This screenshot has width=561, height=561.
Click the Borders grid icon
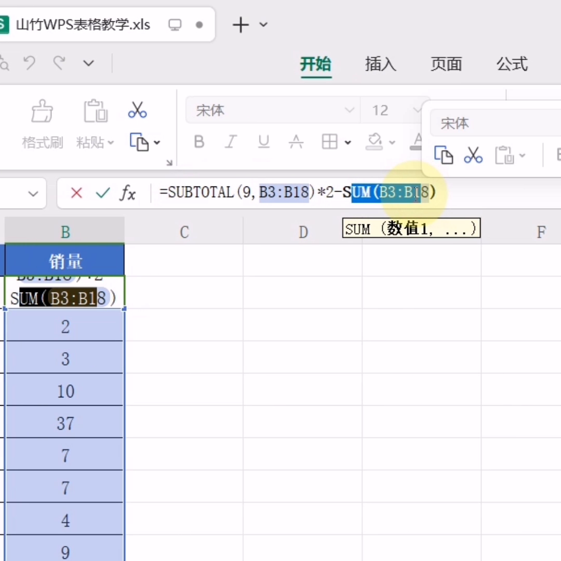pos(329,142)
